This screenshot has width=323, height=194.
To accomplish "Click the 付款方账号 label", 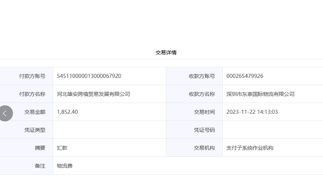I will click(32, 76).
